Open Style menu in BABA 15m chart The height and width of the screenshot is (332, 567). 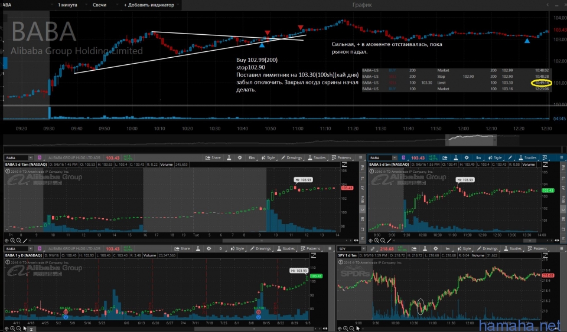[268, 157]
